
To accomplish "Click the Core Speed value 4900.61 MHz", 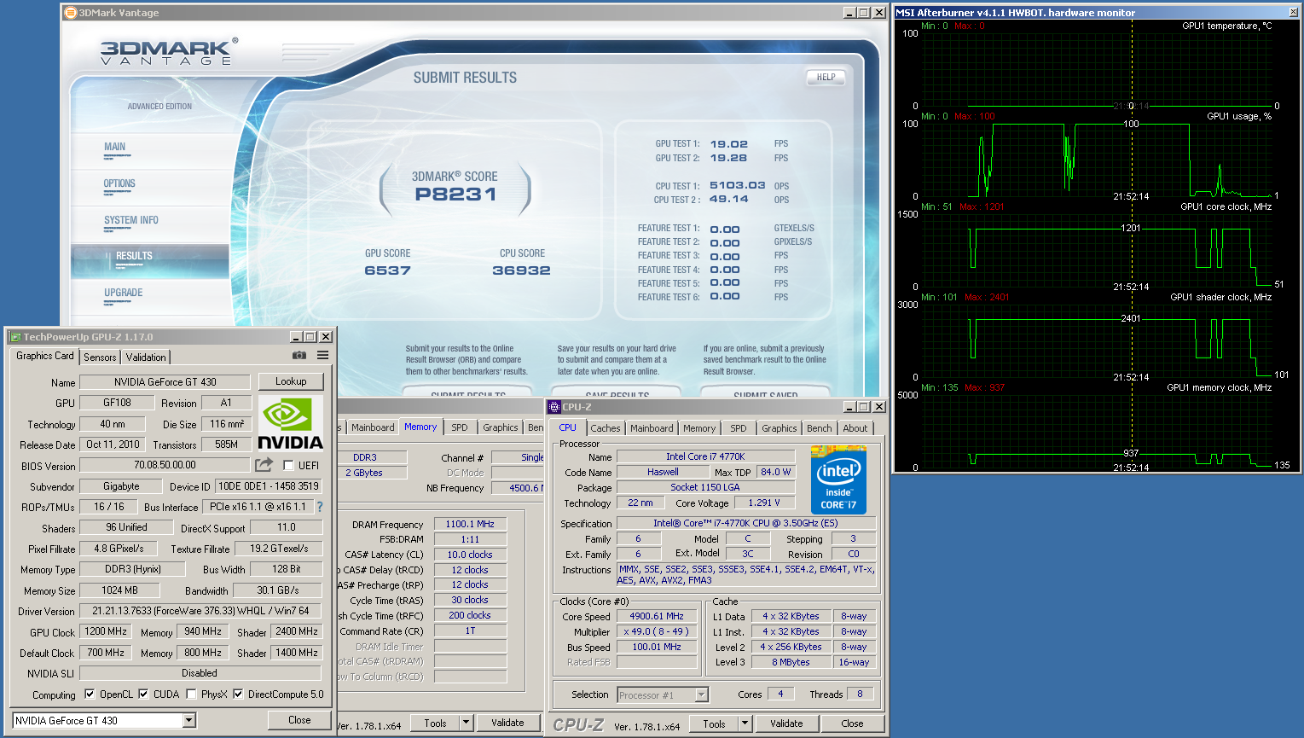I will (657, 616).
